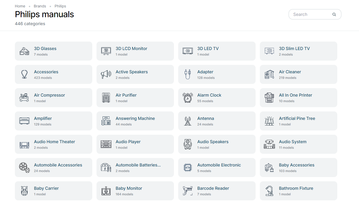Focus the Search input field
Screen dimensions: 359x203
pos(310,15)
